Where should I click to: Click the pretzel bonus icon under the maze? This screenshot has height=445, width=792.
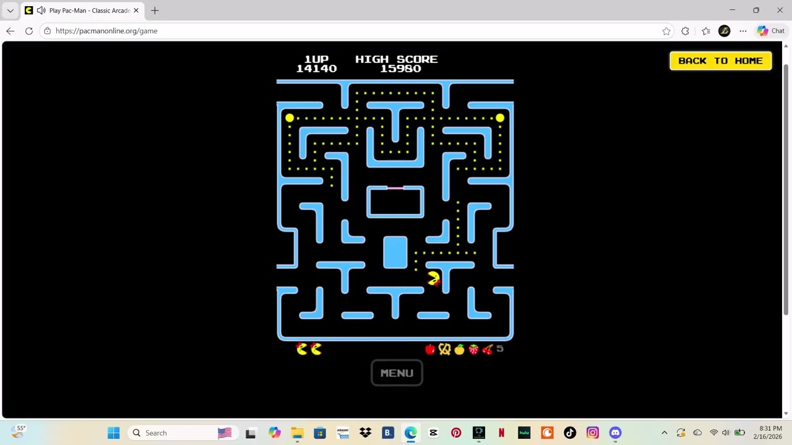(444, 349)
